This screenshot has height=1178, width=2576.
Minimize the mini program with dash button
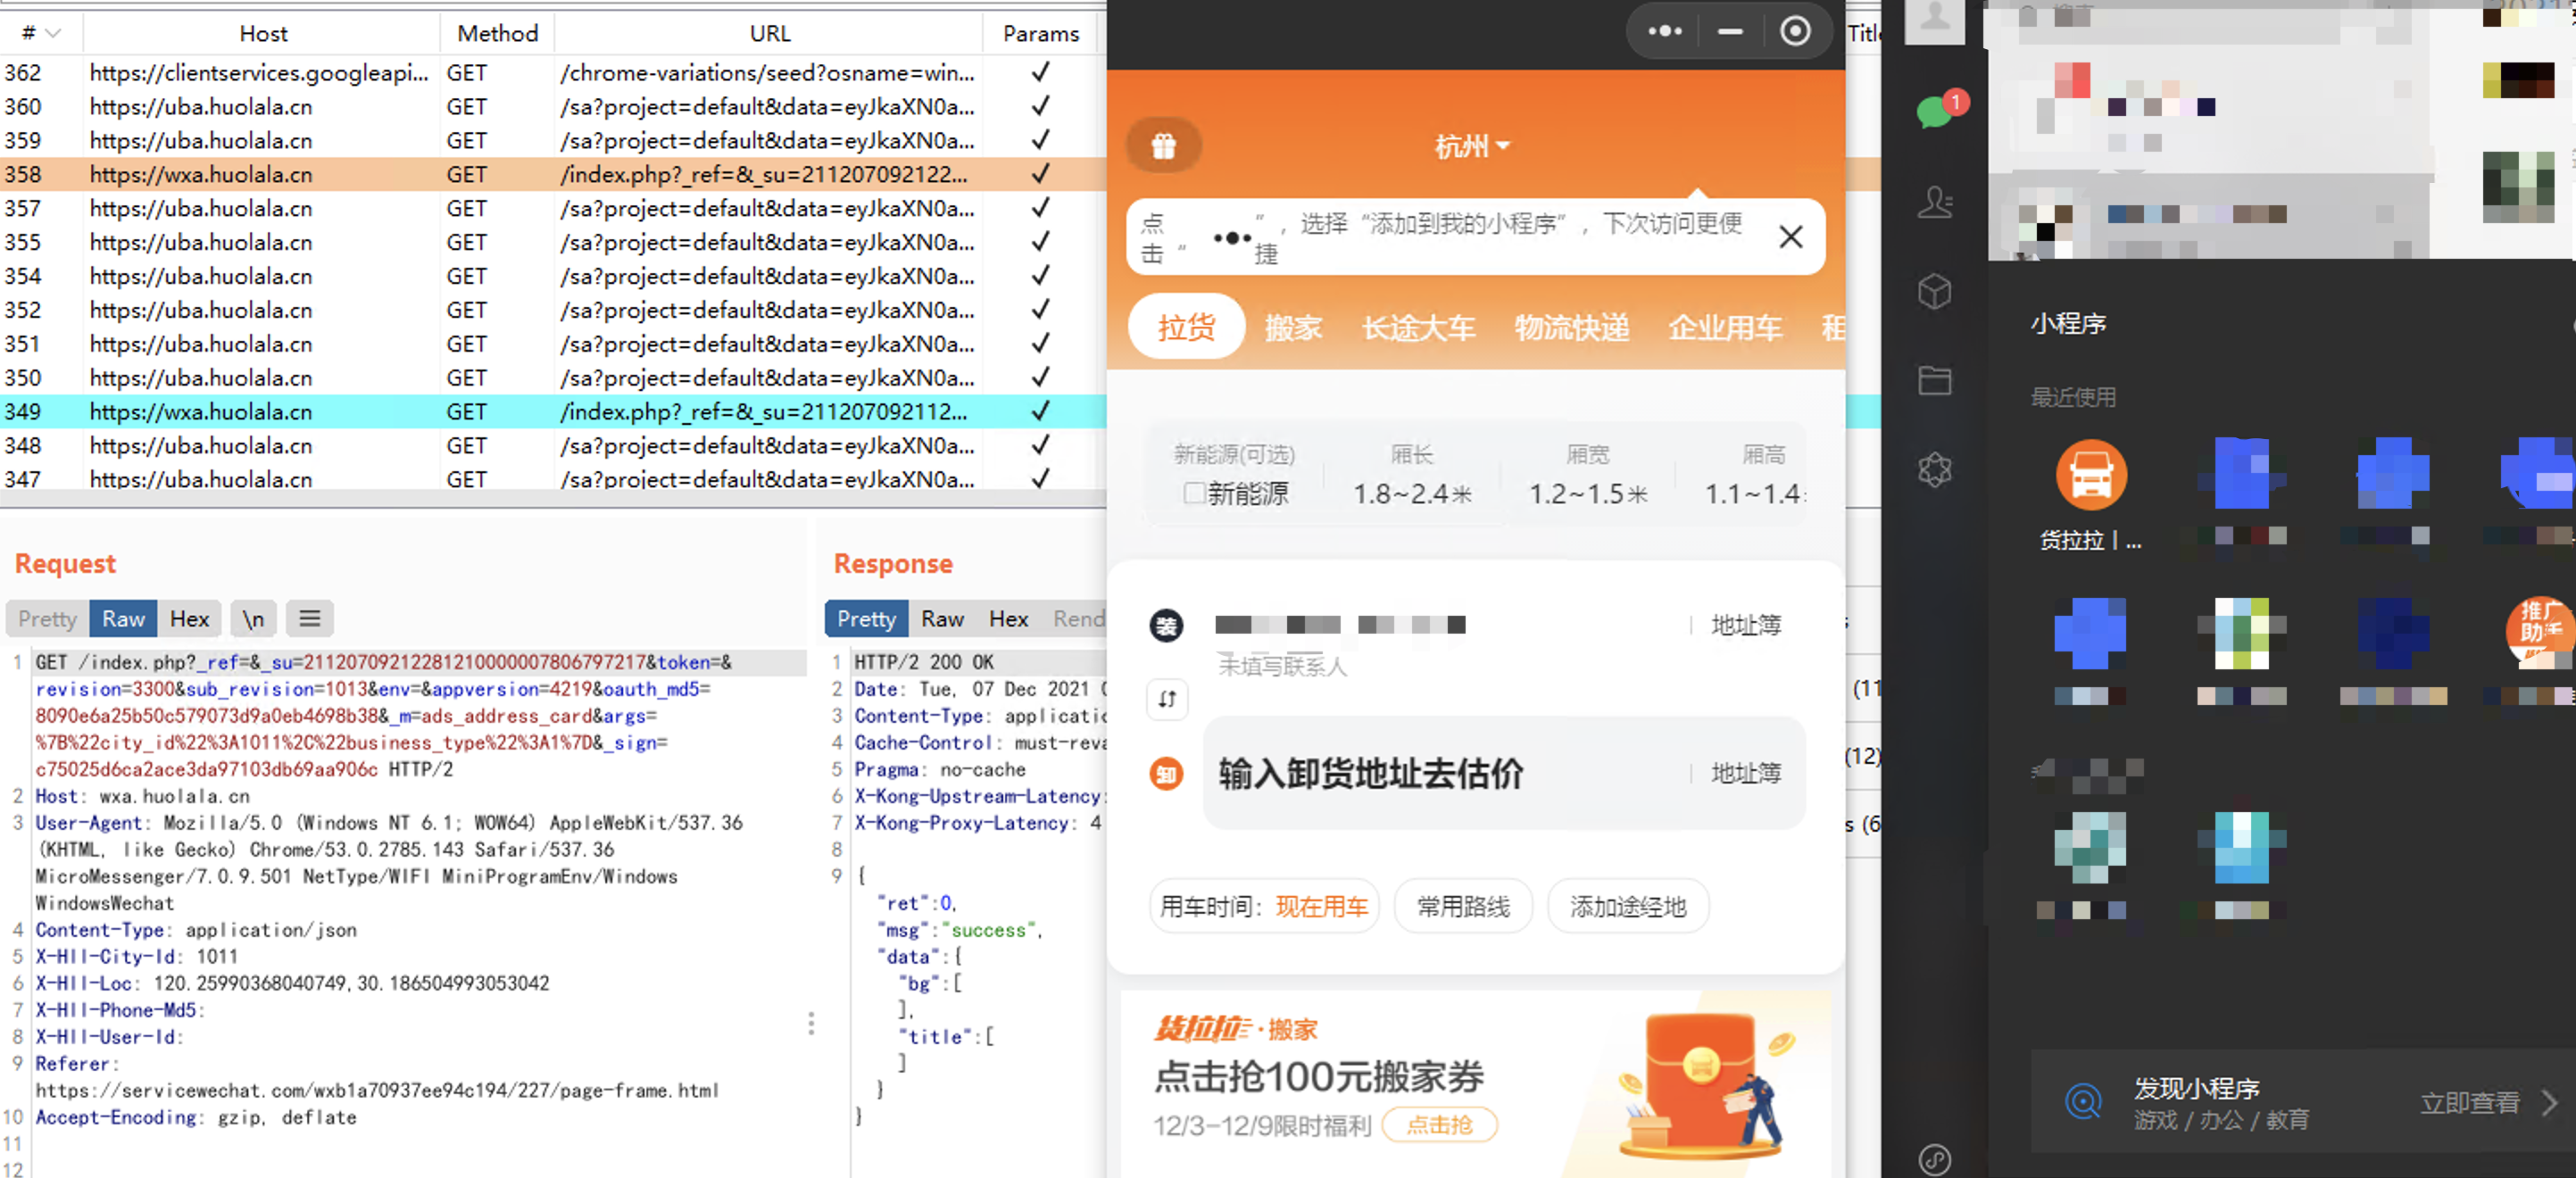click(1730, 31)
